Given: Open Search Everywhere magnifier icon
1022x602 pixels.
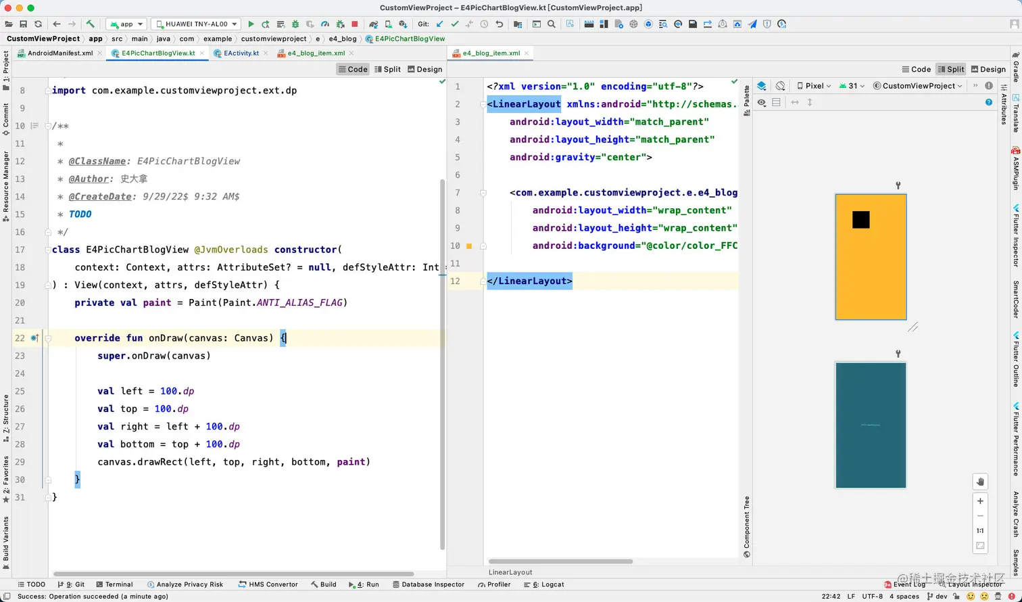Looking at the screenshot, I should (x=552, y=24).
